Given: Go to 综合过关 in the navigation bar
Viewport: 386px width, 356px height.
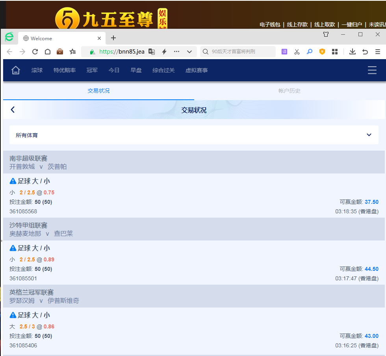Looking at the screenshot, I should 163,70.
